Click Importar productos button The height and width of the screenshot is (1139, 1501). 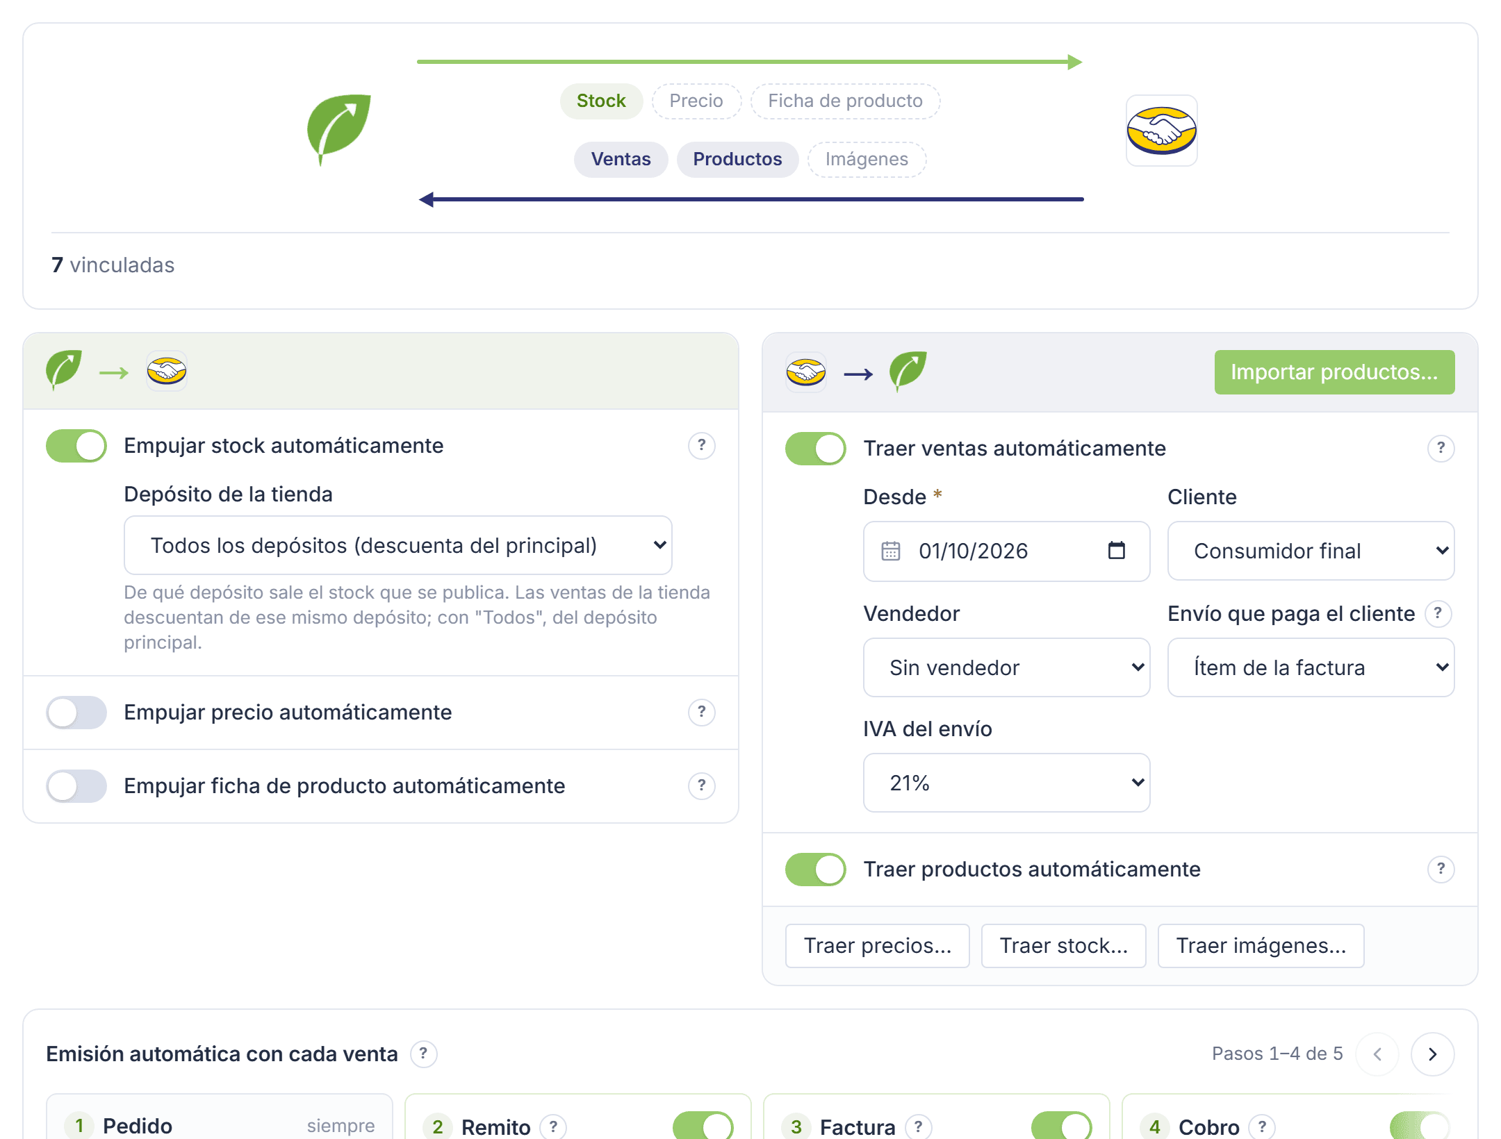[x=1334, y=372]
